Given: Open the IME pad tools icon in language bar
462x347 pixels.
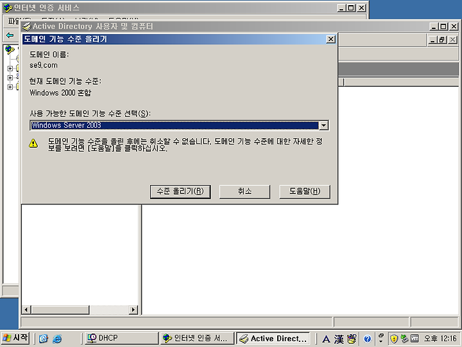Looking at the screenshot, I should (x=352, y=339).
